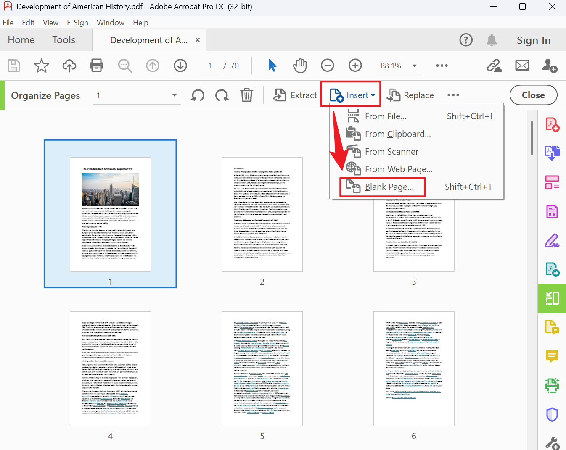Open the Protect shield tool in sidebar
Screen dimensions: 566x450
[x=552, y=415]
